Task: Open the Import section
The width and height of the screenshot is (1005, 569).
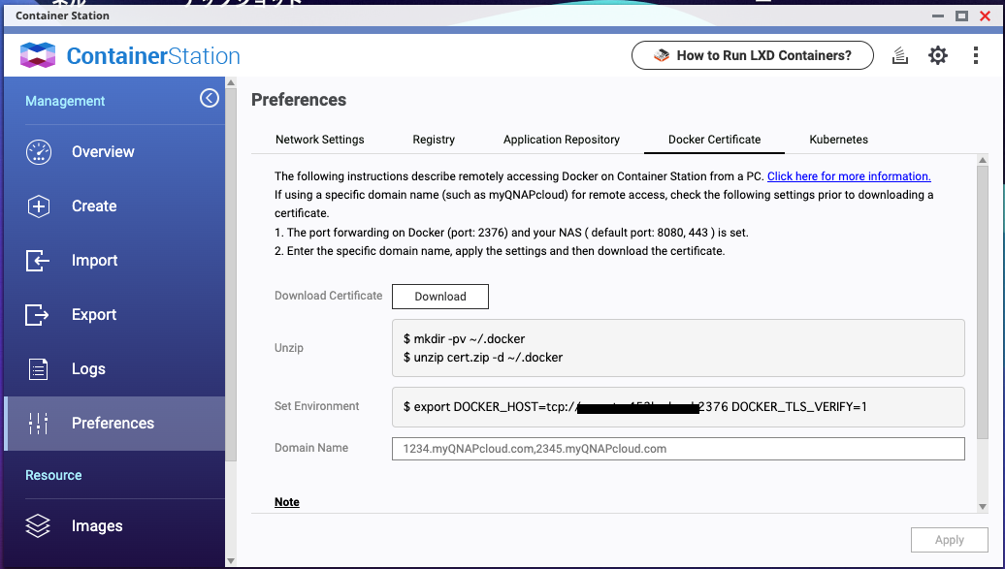Action: (x=114, y=261)
